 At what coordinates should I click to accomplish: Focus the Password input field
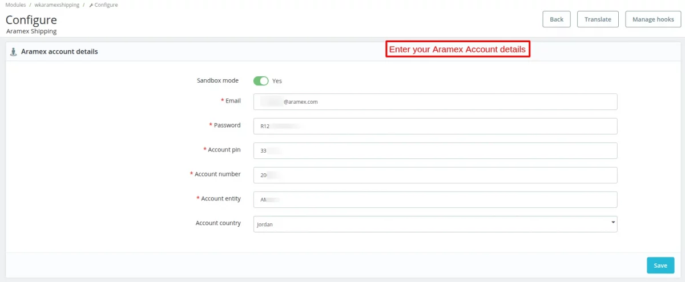tap(435, 126)
